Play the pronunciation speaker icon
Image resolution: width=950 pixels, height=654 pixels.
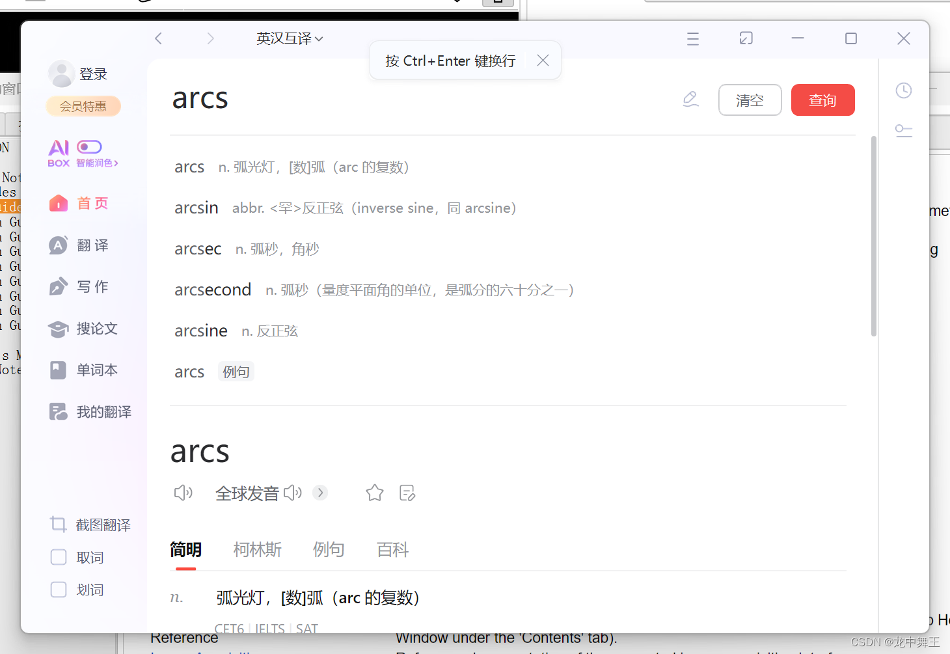click(x=183, y=493)
